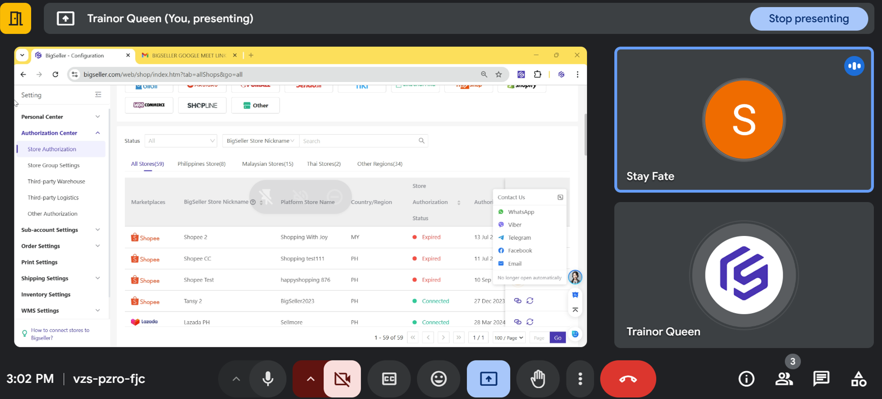Send a reaction with the emoji button

tap(438, 379)
